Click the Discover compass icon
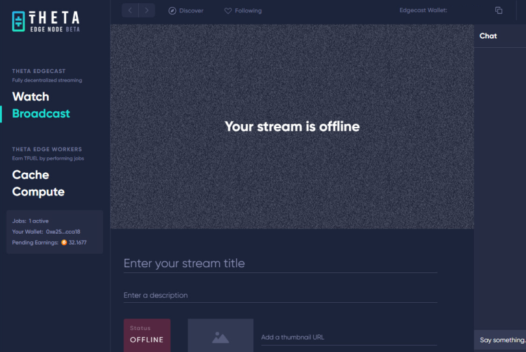 point(173,11)
